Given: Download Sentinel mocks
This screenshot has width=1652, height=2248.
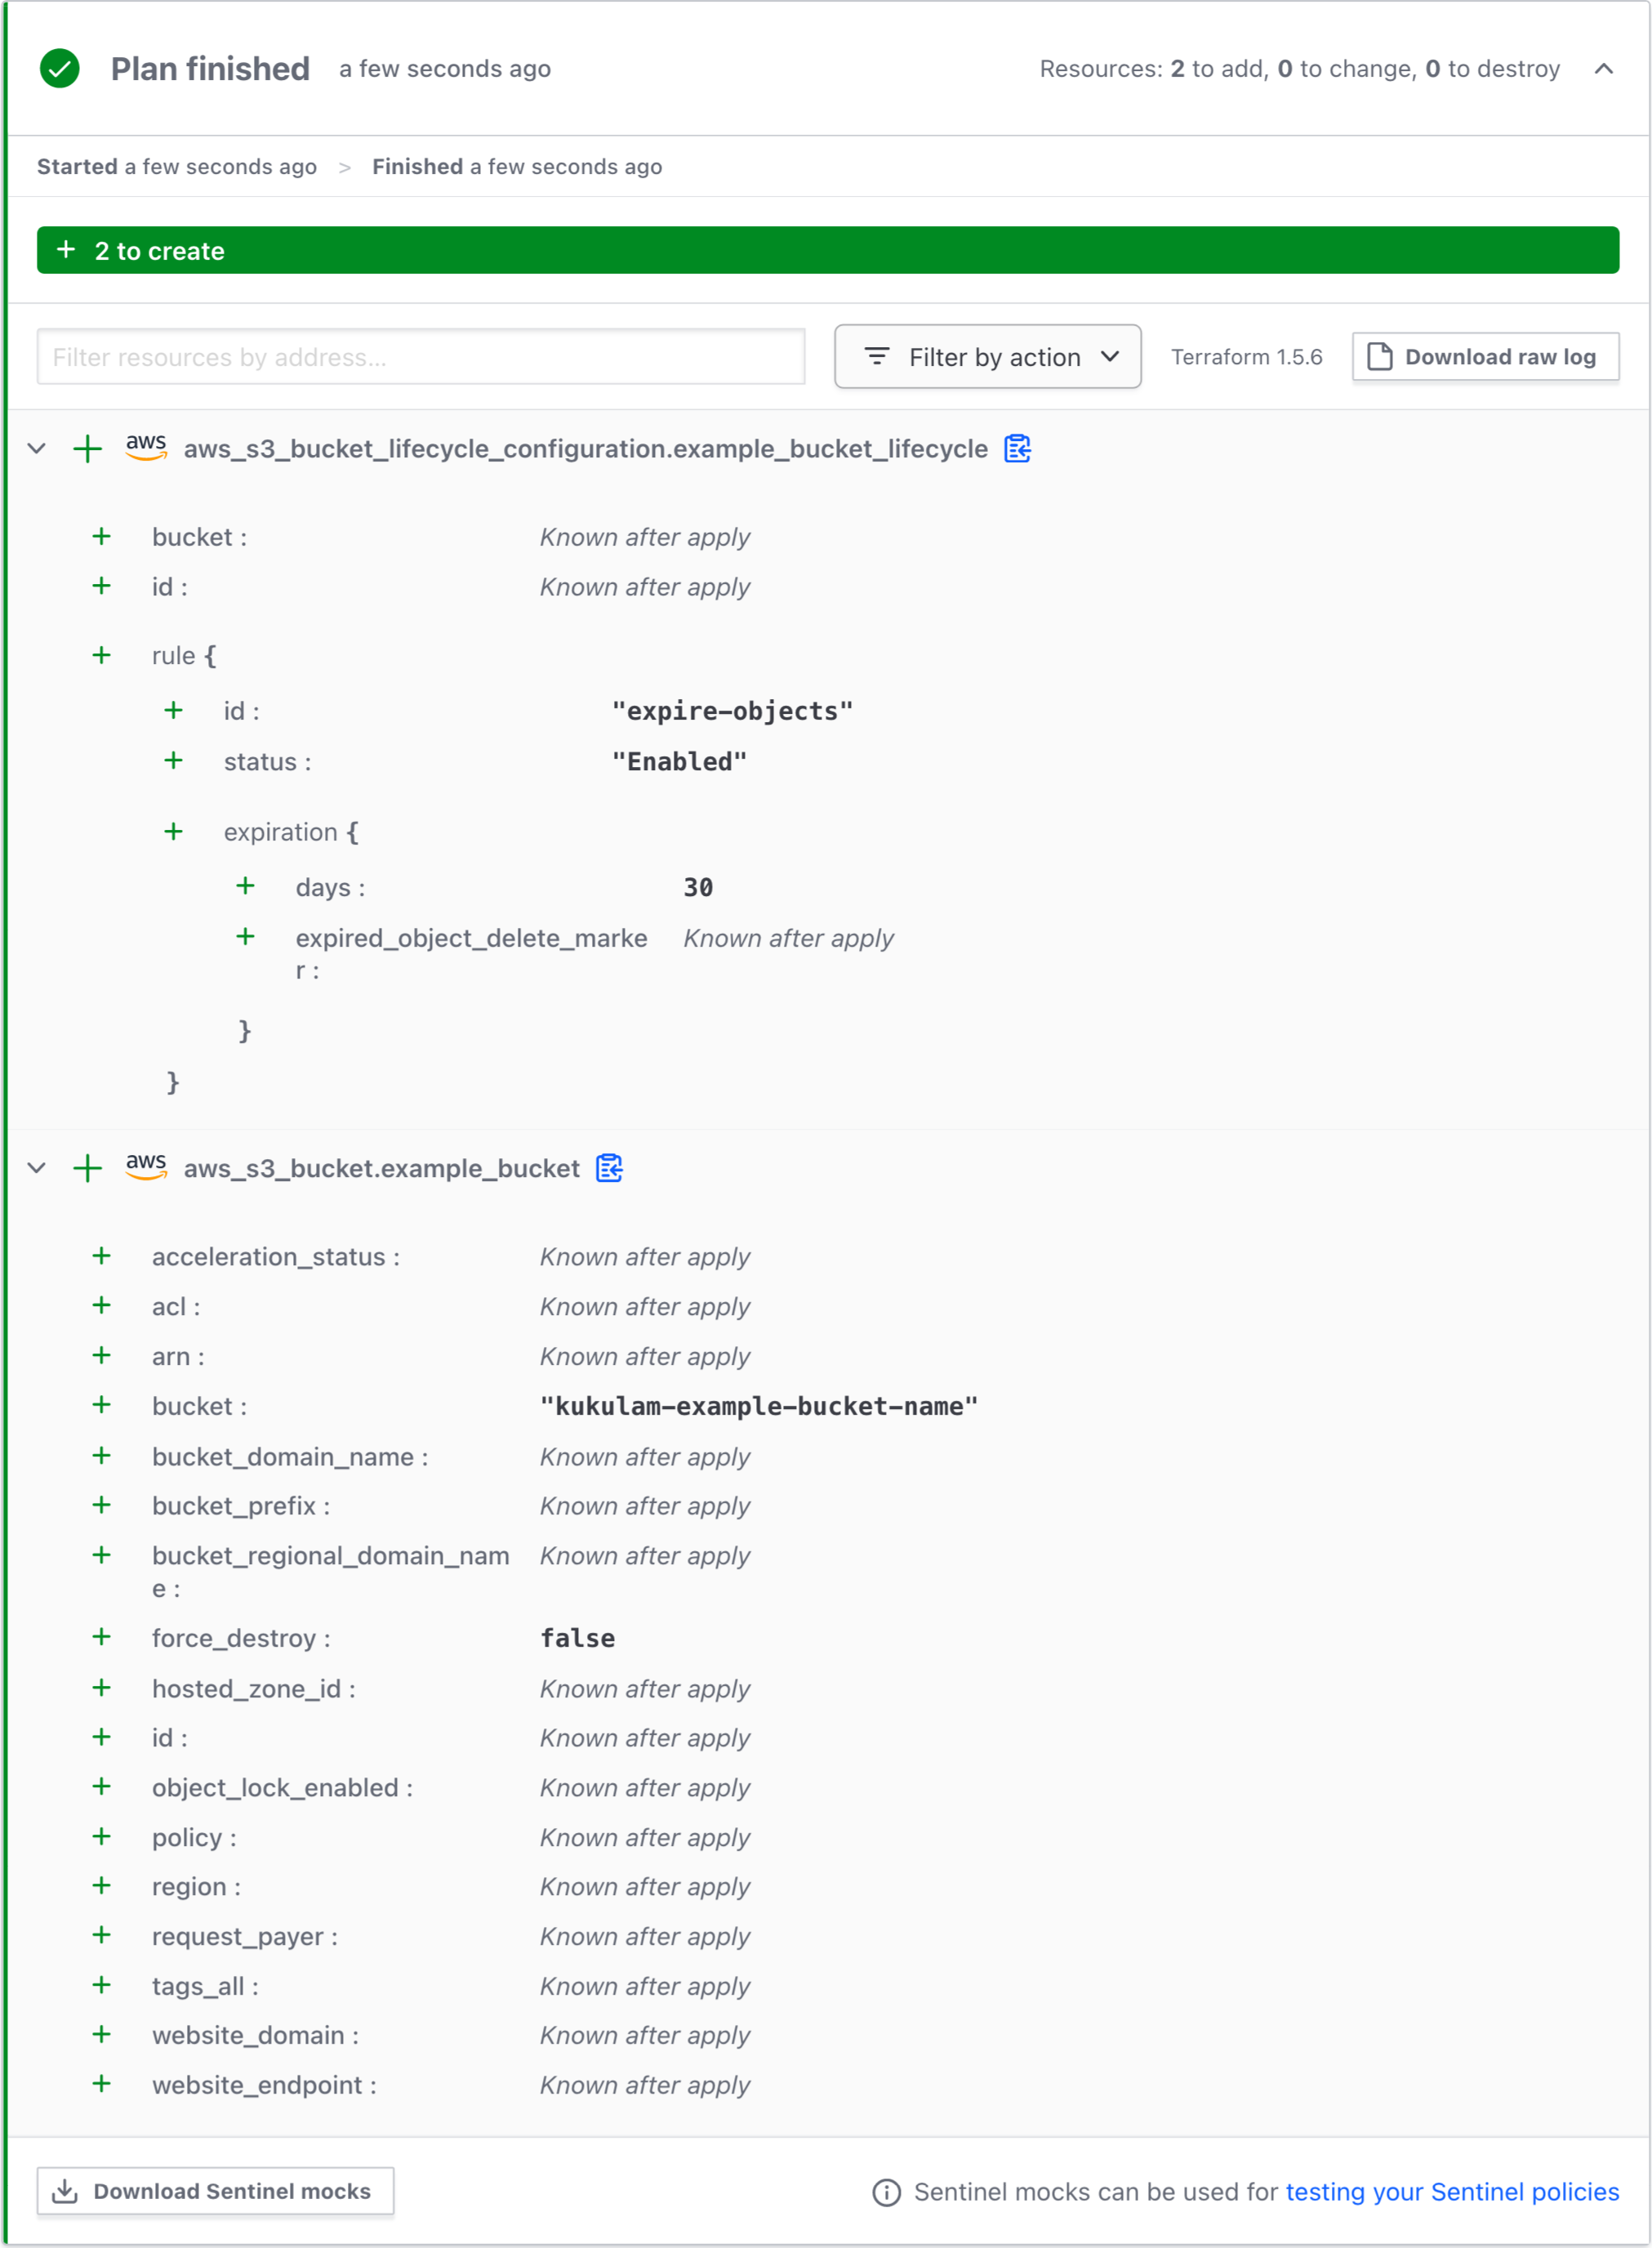Looking at the screenshot, I should pyautogui.click(x=215, y=2191).
